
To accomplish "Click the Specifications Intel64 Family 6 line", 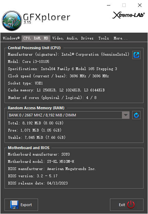I will [x=62, y=69].
